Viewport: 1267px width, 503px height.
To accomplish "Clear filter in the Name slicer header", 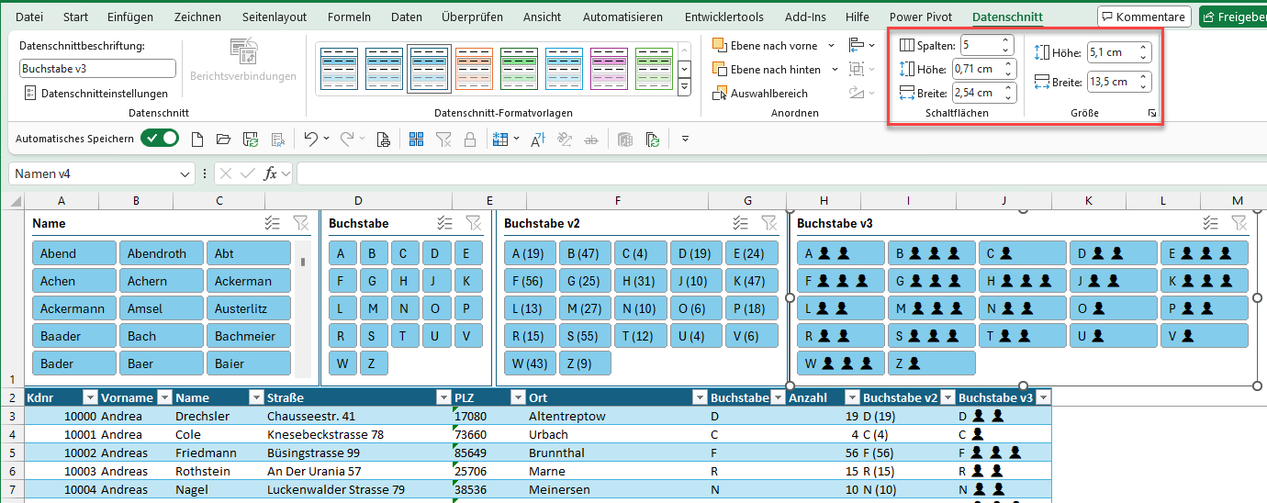I will [x=300, y=223].
